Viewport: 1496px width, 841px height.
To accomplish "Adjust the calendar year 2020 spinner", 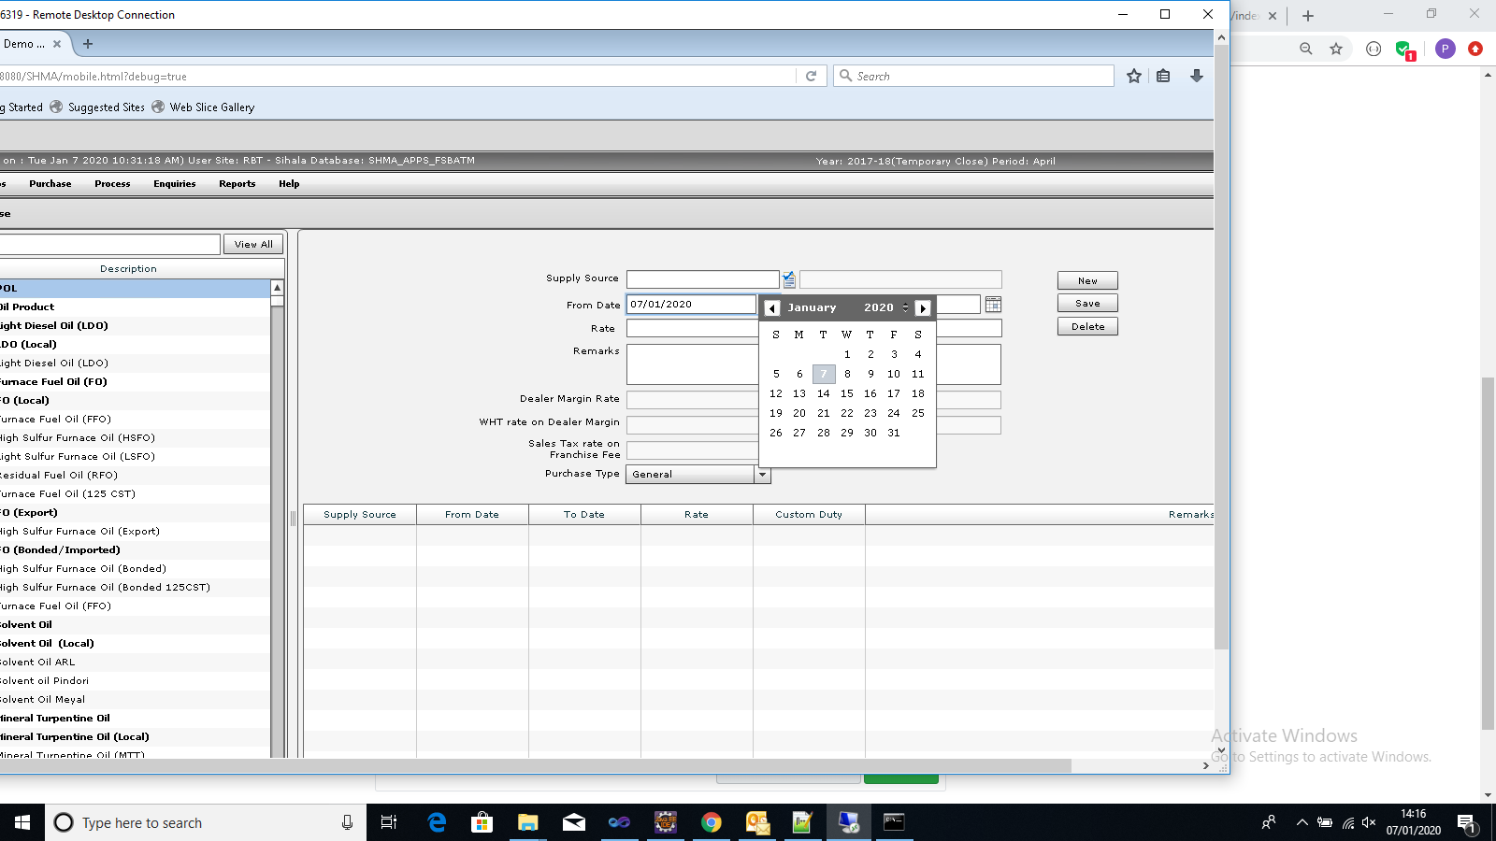I will (x=905, y=307).
